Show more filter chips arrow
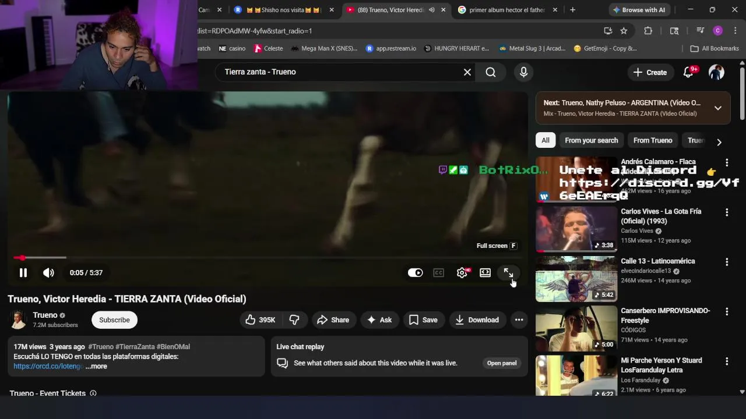 719,141
